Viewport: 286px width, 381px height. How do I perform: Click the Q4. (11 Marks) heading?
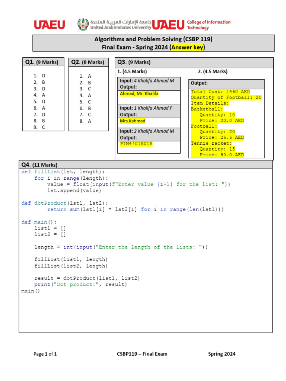pyautogui.click(x=39, y=165)
